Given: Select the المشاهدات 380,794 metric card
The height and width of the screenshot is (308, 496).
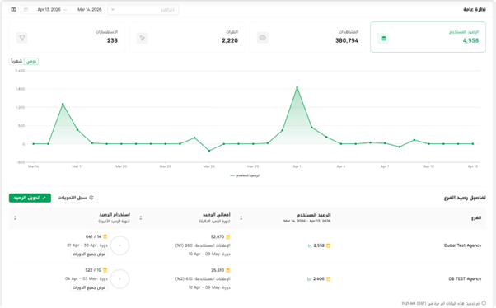Looking at the screenshot, I should [307, 37].
